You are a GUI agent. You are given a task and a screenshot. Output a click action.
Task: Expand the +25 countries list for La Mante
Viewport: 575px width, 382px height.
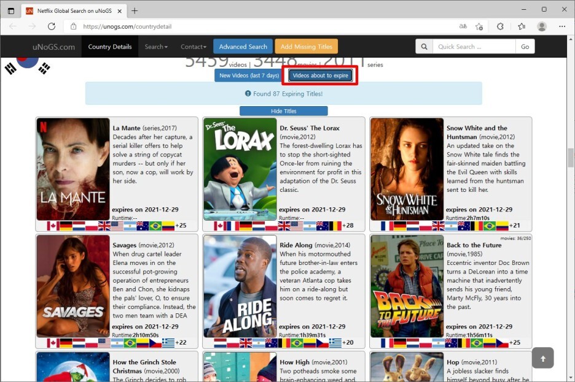[x=181, y=226]
